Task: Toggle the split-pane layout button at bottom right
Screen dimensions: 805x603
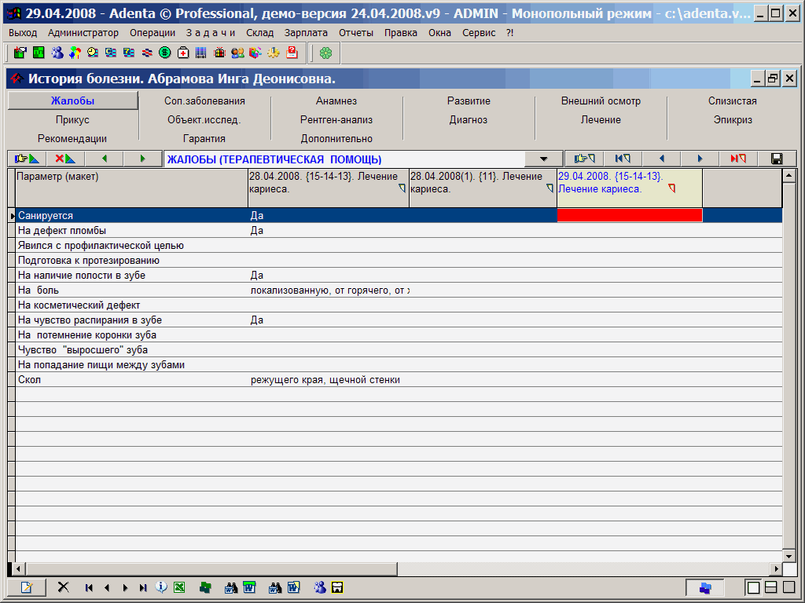Action: (771, 587)
